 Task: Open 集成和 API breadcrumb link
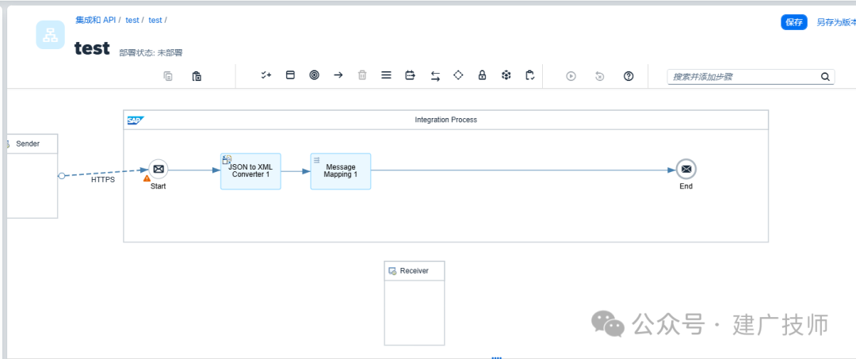click(x=96, y=20)
